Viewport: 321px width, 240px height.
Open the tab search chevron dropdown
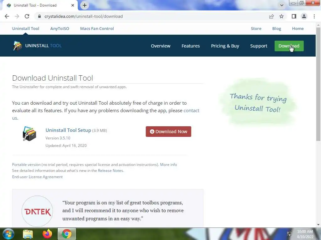[282, 5]
